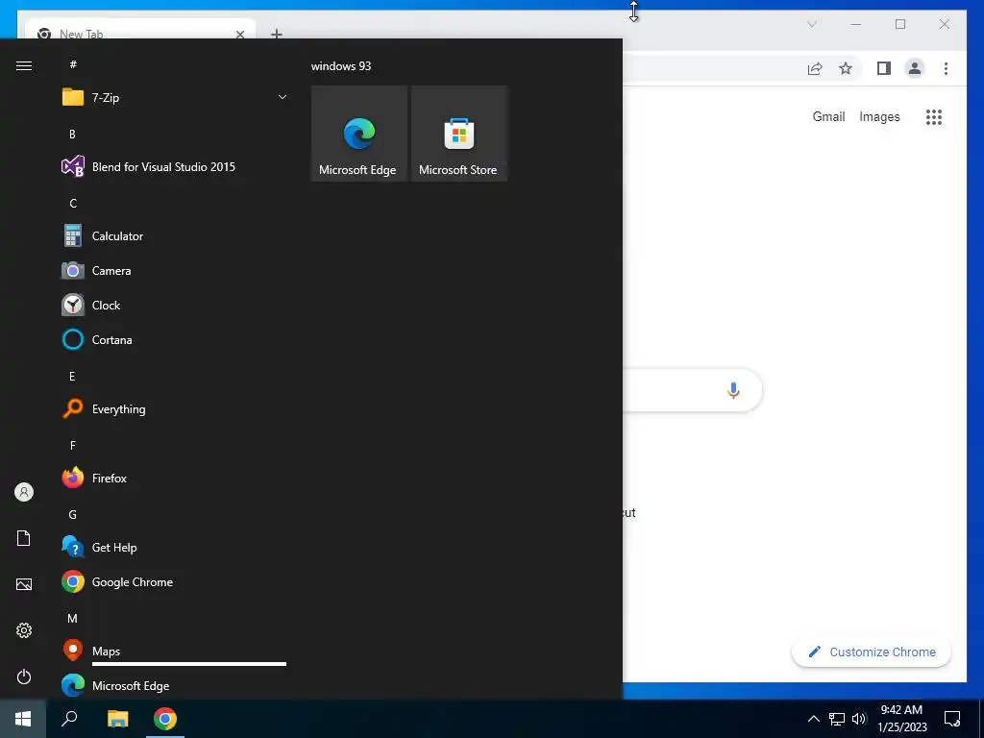
Task: Open Microsoft Edge in the app list
Action: 175,685
